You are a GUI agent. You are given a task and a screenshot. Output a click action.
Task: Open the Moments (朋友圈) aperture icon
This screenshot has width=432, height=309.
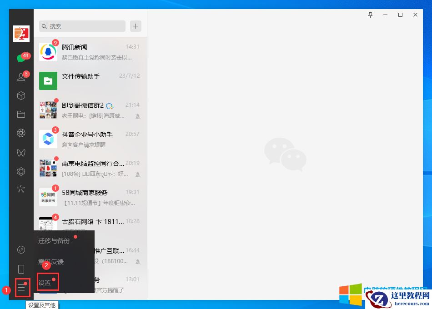(21, 133)
